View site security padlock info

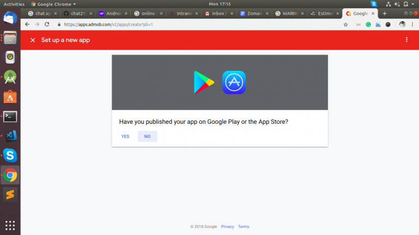(59, 25)
